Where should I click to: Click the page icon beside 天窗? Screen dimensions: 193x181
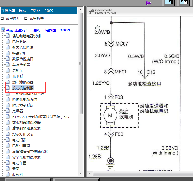coord(8,168)
